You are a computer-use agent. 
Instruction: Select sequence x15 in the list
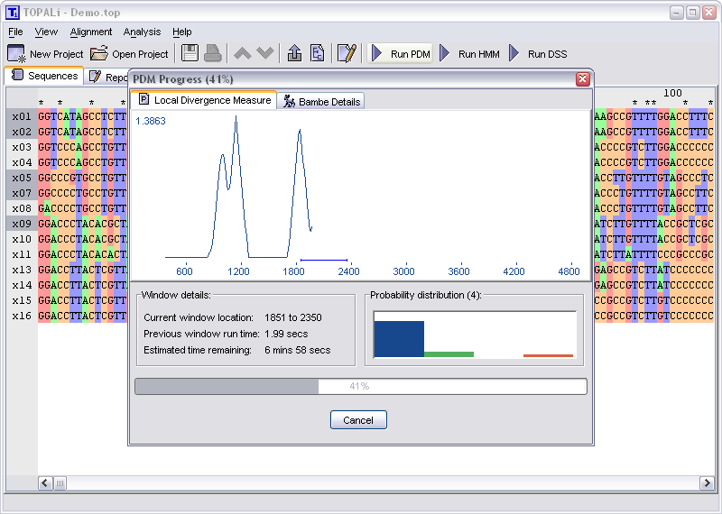(x=22, y=300)
